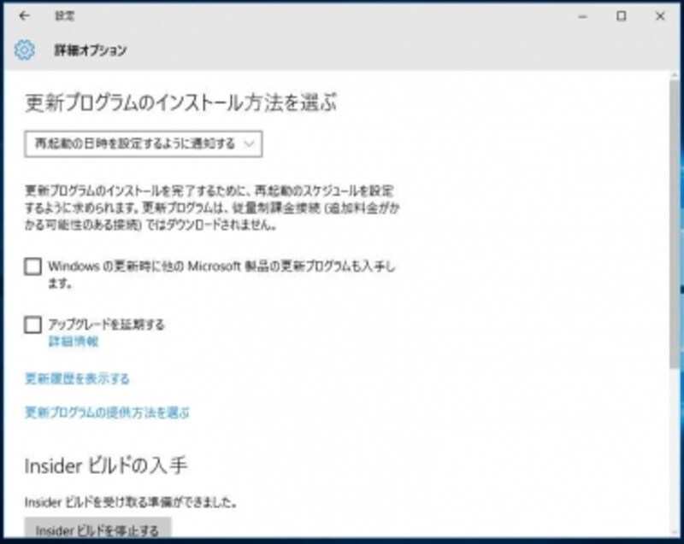Screen dimensions: 684x544
Task: Close the 設定 window
Action: click(x=660, y=16)
